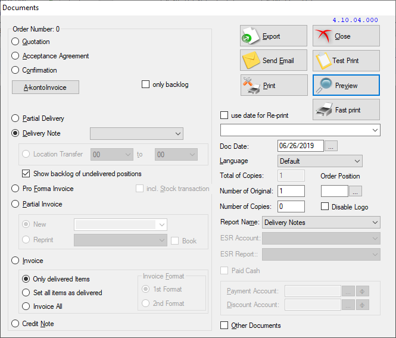The height and width of the screenshot is (338, 396).
Task: Open the wide dropdown below Re-print checkbox
Action: (300, 130)
